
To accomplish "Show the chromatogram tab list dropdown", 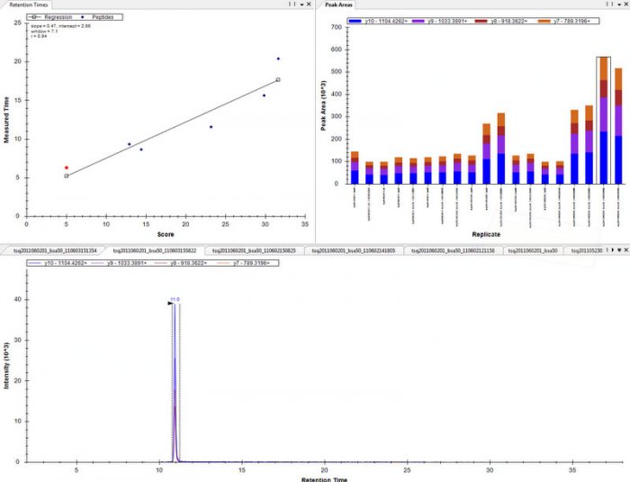I will (x=617, y=250).
